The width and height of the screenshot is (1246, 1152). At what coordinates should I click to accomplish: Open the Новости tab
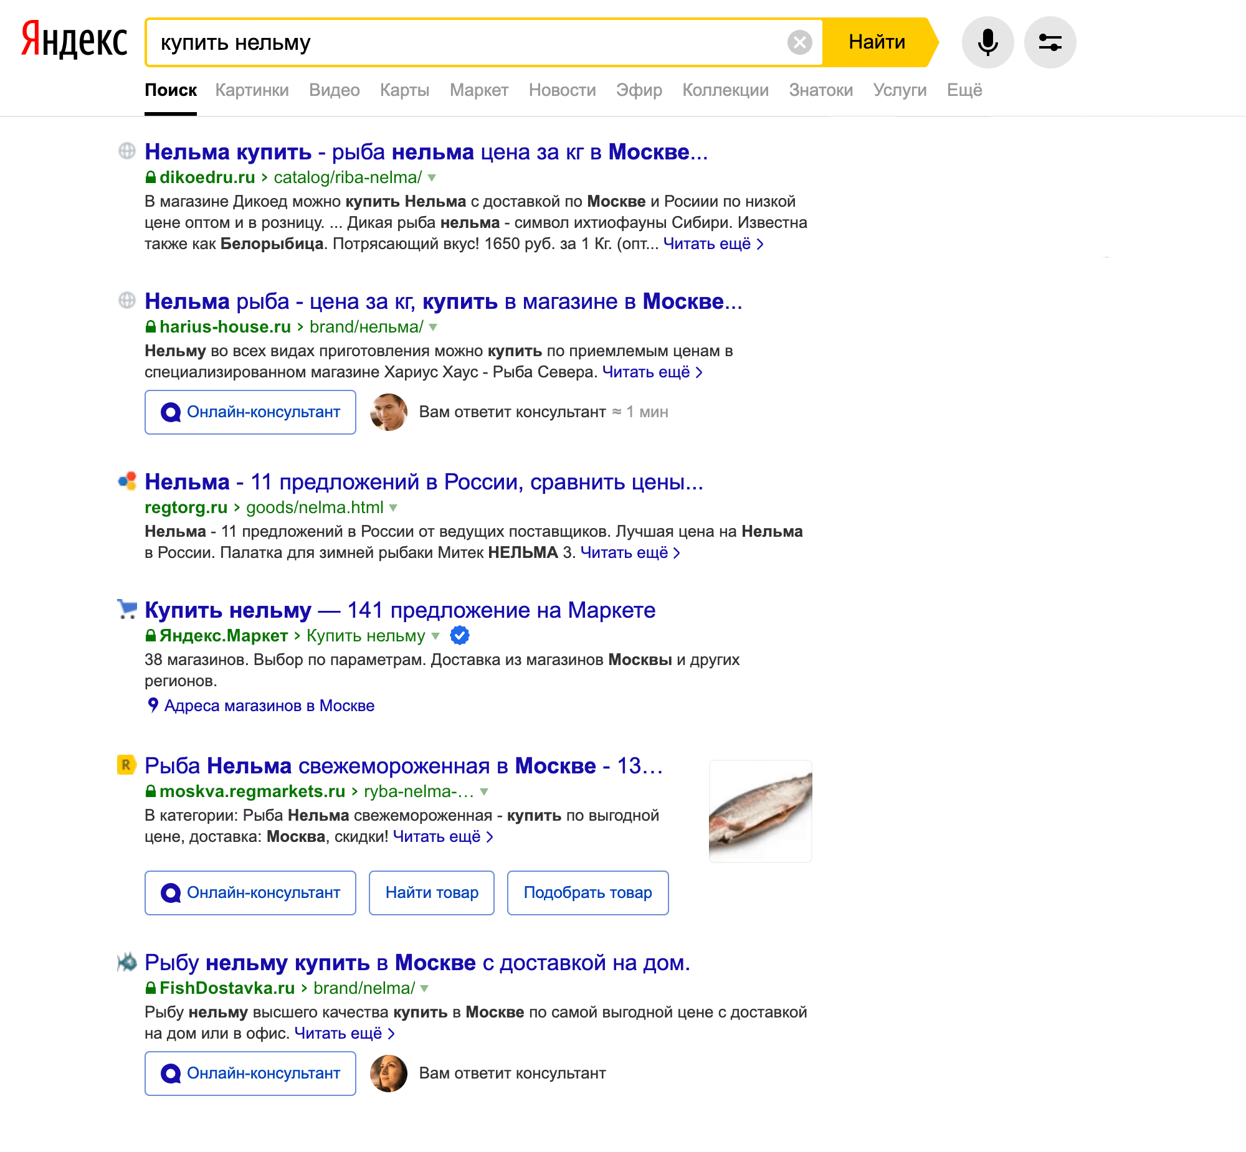tap(562, 90)
